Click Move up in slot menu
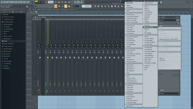This screenshot has width=193, height=109. [162, 58]
